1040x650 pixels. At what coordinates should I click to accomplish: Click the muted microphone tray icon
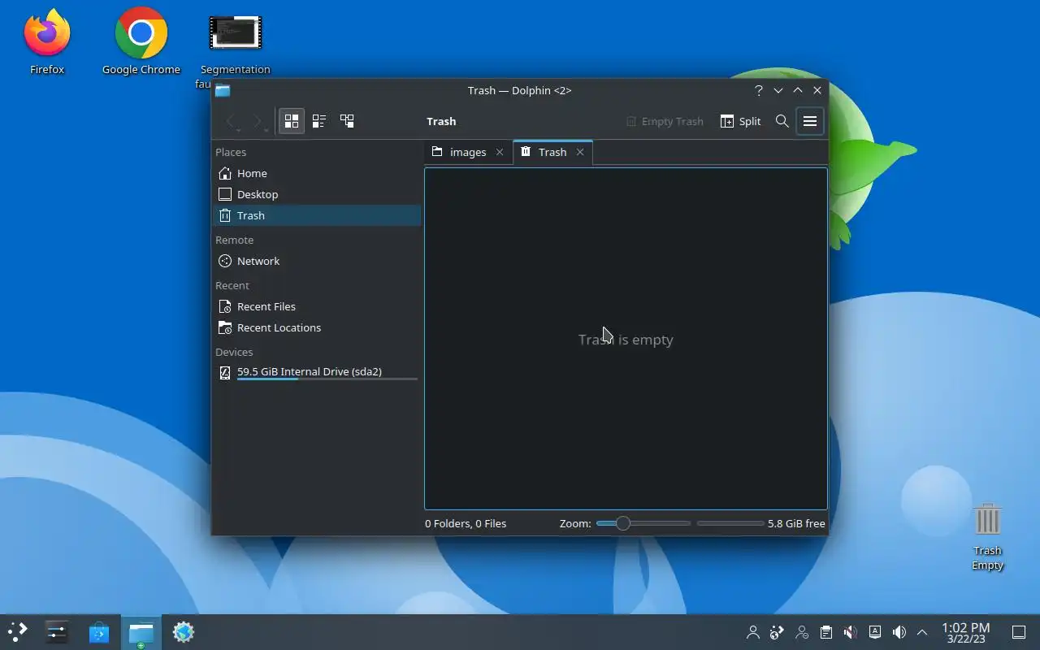[x=851, y=631]
